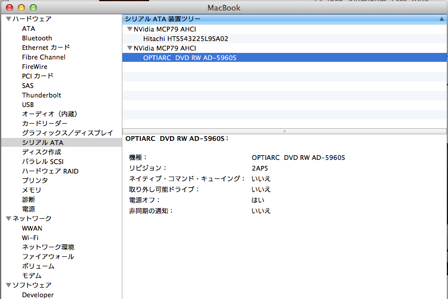Select OPTIARC DVD RW AD-5960S row

point(285,58)
